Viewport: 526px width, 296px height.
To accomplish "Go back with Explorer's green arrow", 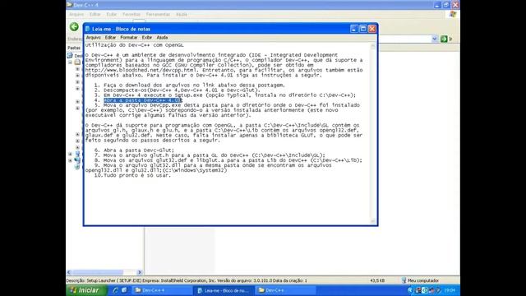I will [74, 26].
